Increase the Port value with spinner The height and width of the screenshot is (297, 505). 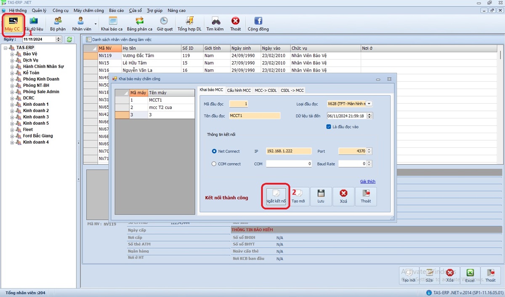[x=369, y=150]
